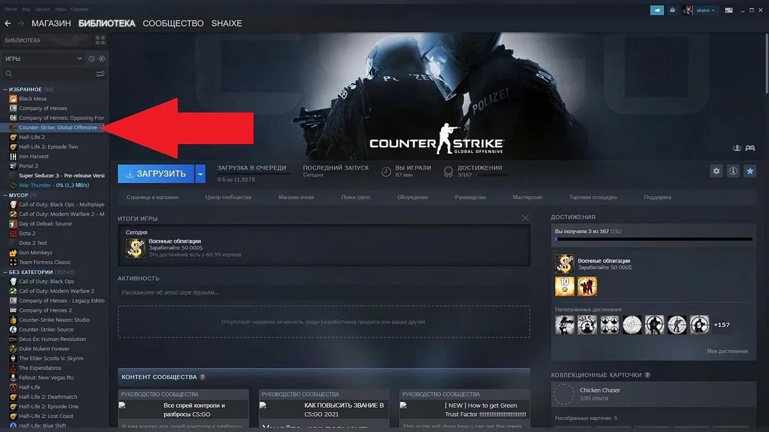Open the inbox envelope icon
769x432 pixels.
[672, 10]
